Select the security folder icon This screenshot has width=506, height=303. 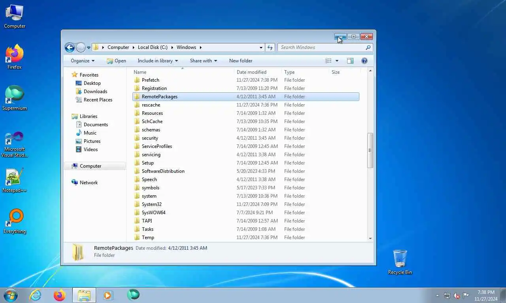(137, 138)
